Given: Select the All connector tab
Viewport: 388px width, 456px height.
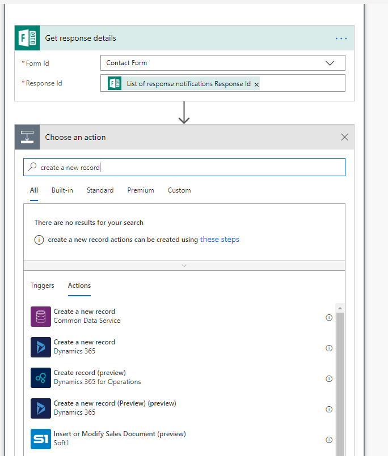Looking at the screenshot, I should pos(34,190).
